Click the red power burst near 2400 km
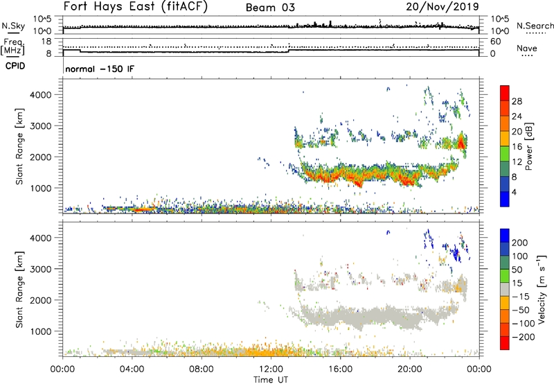The height and width of the screenshot is (384, 554). pos(461,143)
